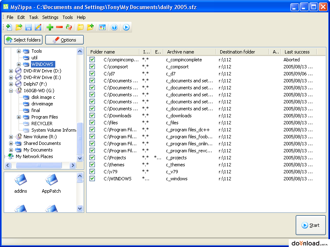
Task: Select the driveimage folder
Action: point(42,104)
